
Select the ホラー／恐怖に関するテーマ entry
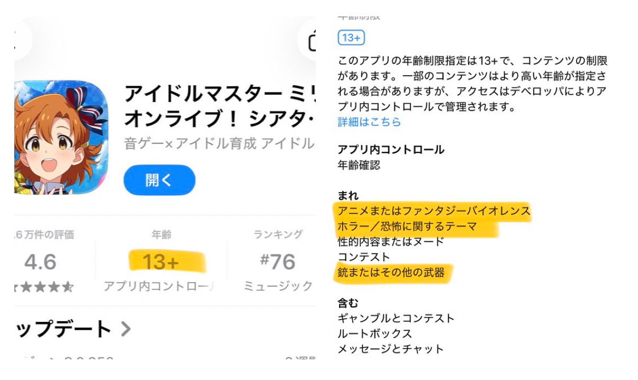407,227
